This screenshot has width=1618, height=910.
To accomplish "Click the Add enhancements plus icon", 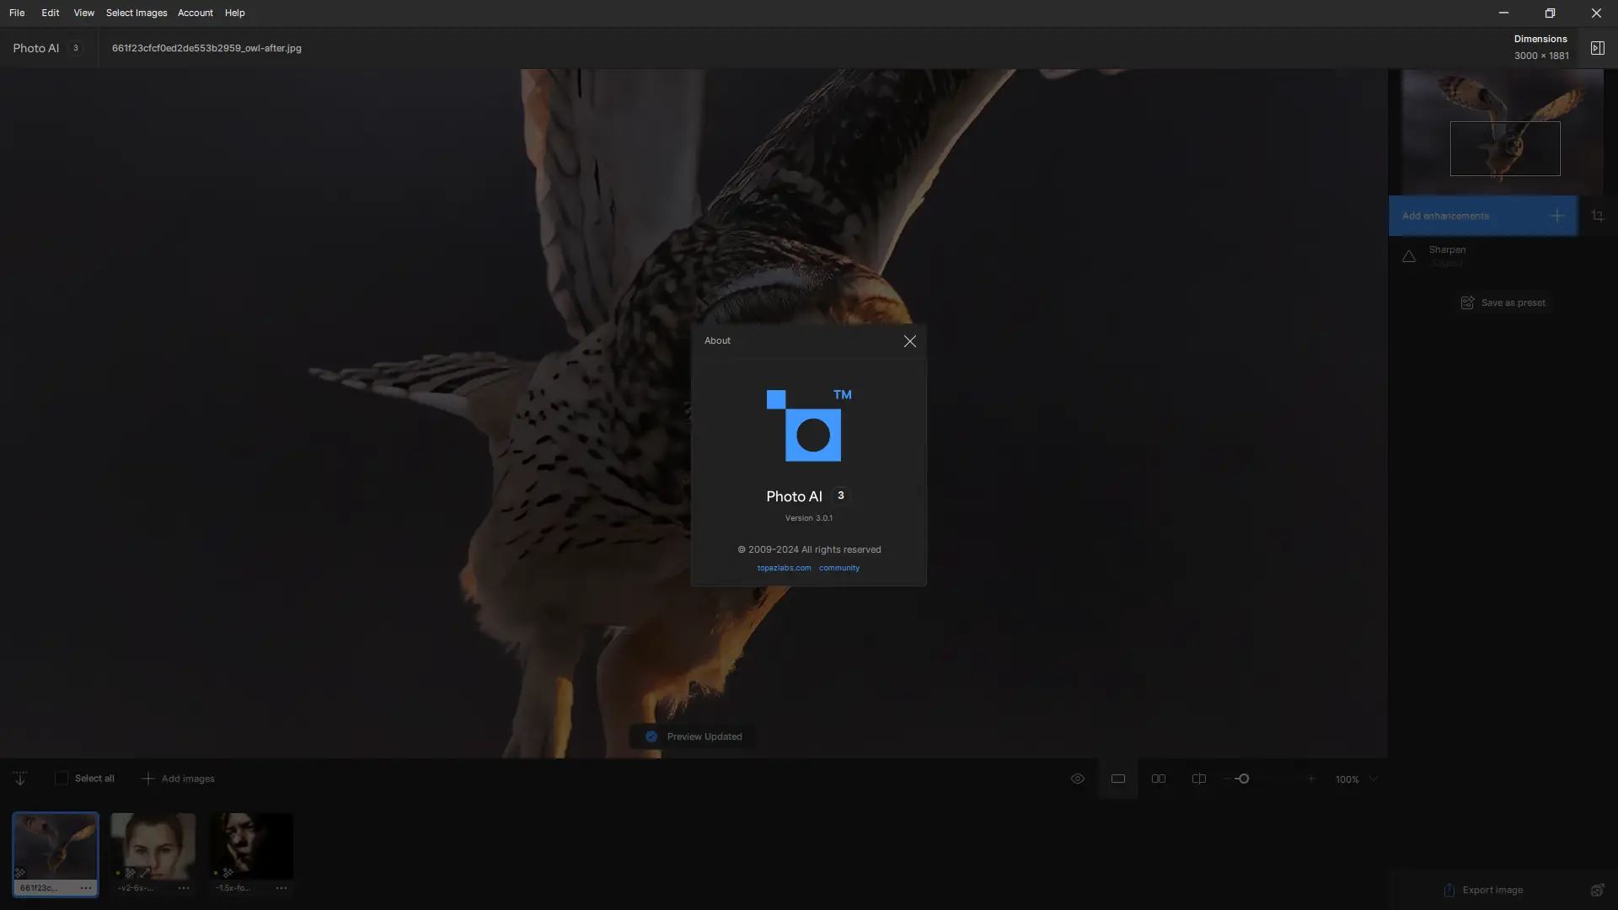I will (1556, 217).
